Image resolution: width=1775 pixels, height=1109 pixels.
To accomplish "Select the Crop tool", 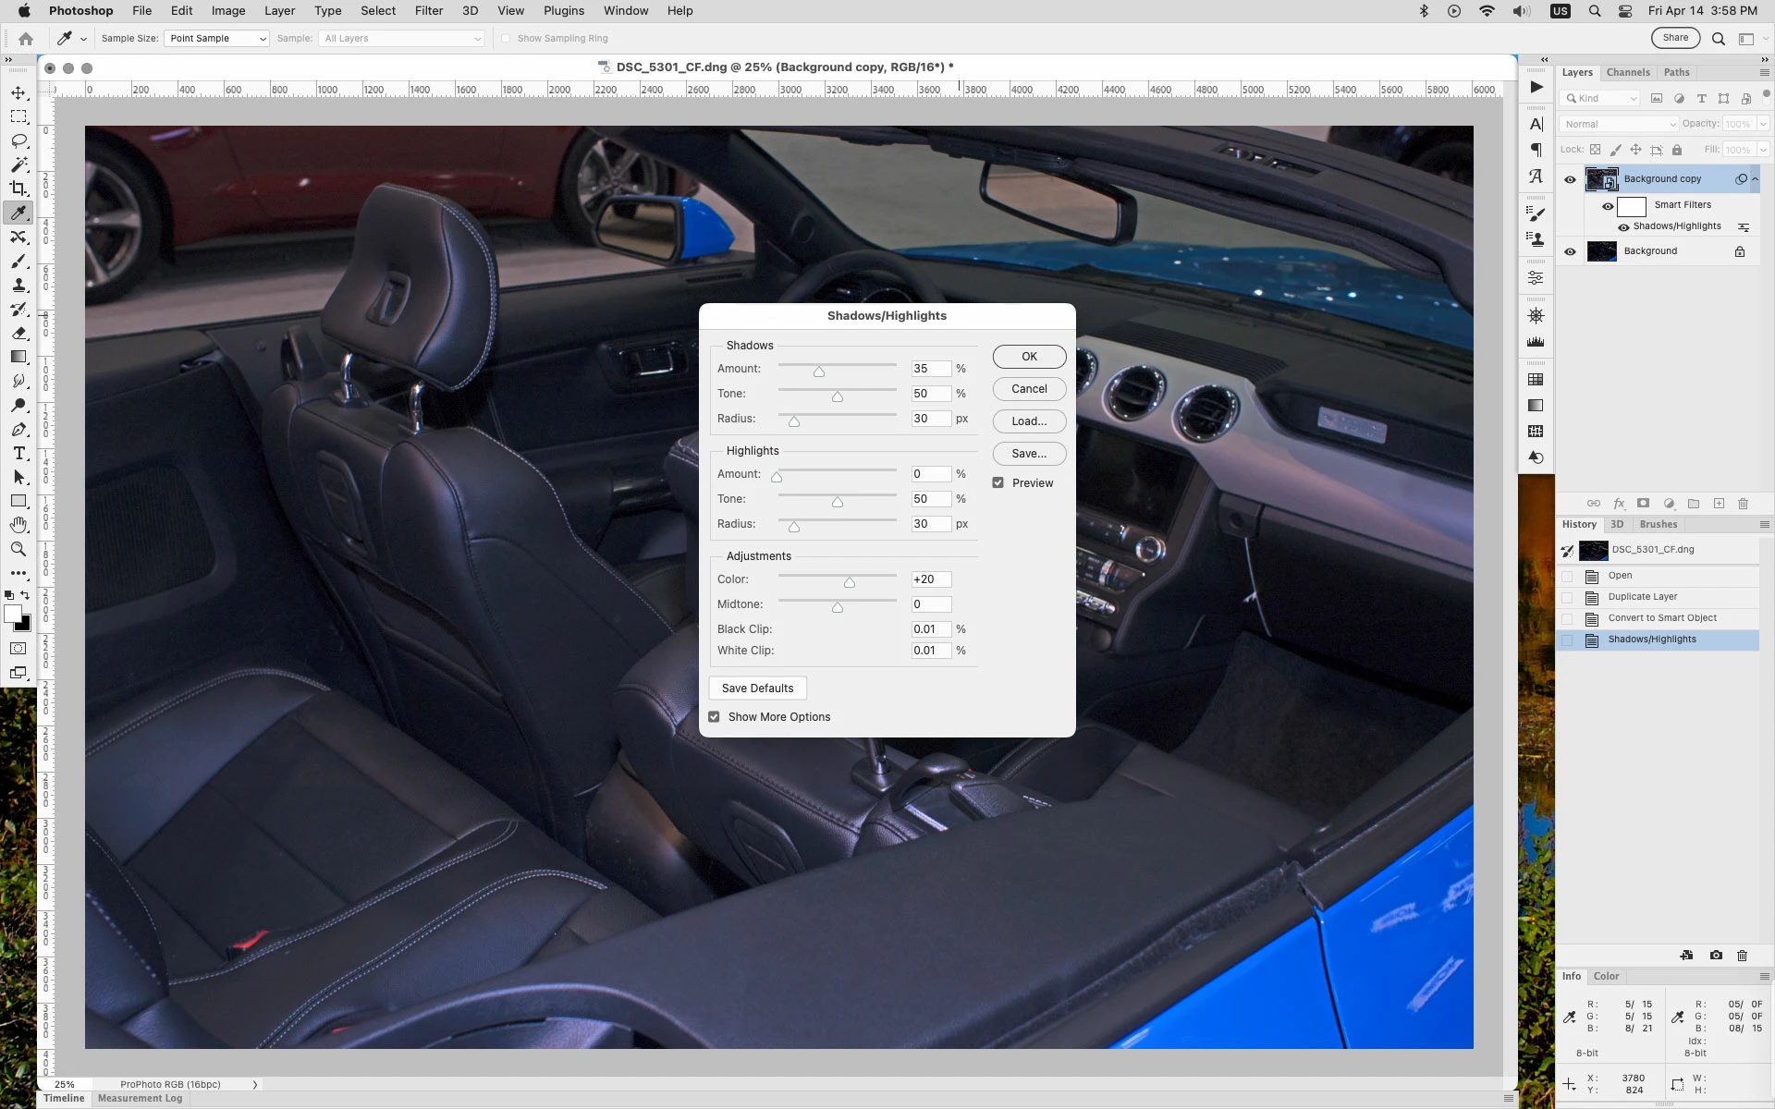I will click(18, 189).
